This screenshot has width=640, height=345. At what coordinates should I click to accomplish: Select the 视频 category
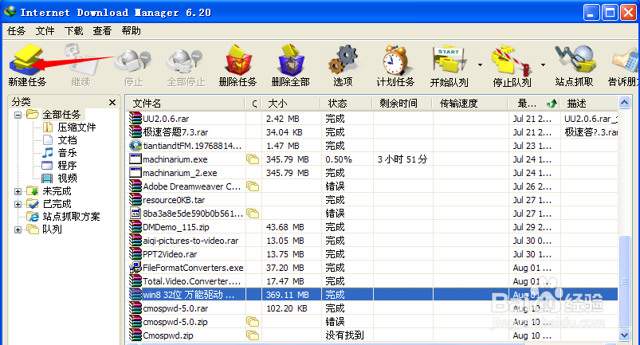(x=67, y=178)
